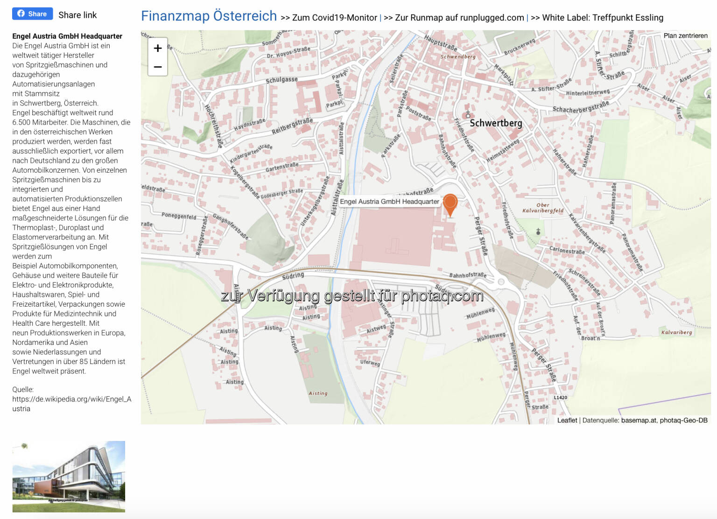Open the basemap.at data source link
The image size is (717, 519).
[x=638, y=421]
